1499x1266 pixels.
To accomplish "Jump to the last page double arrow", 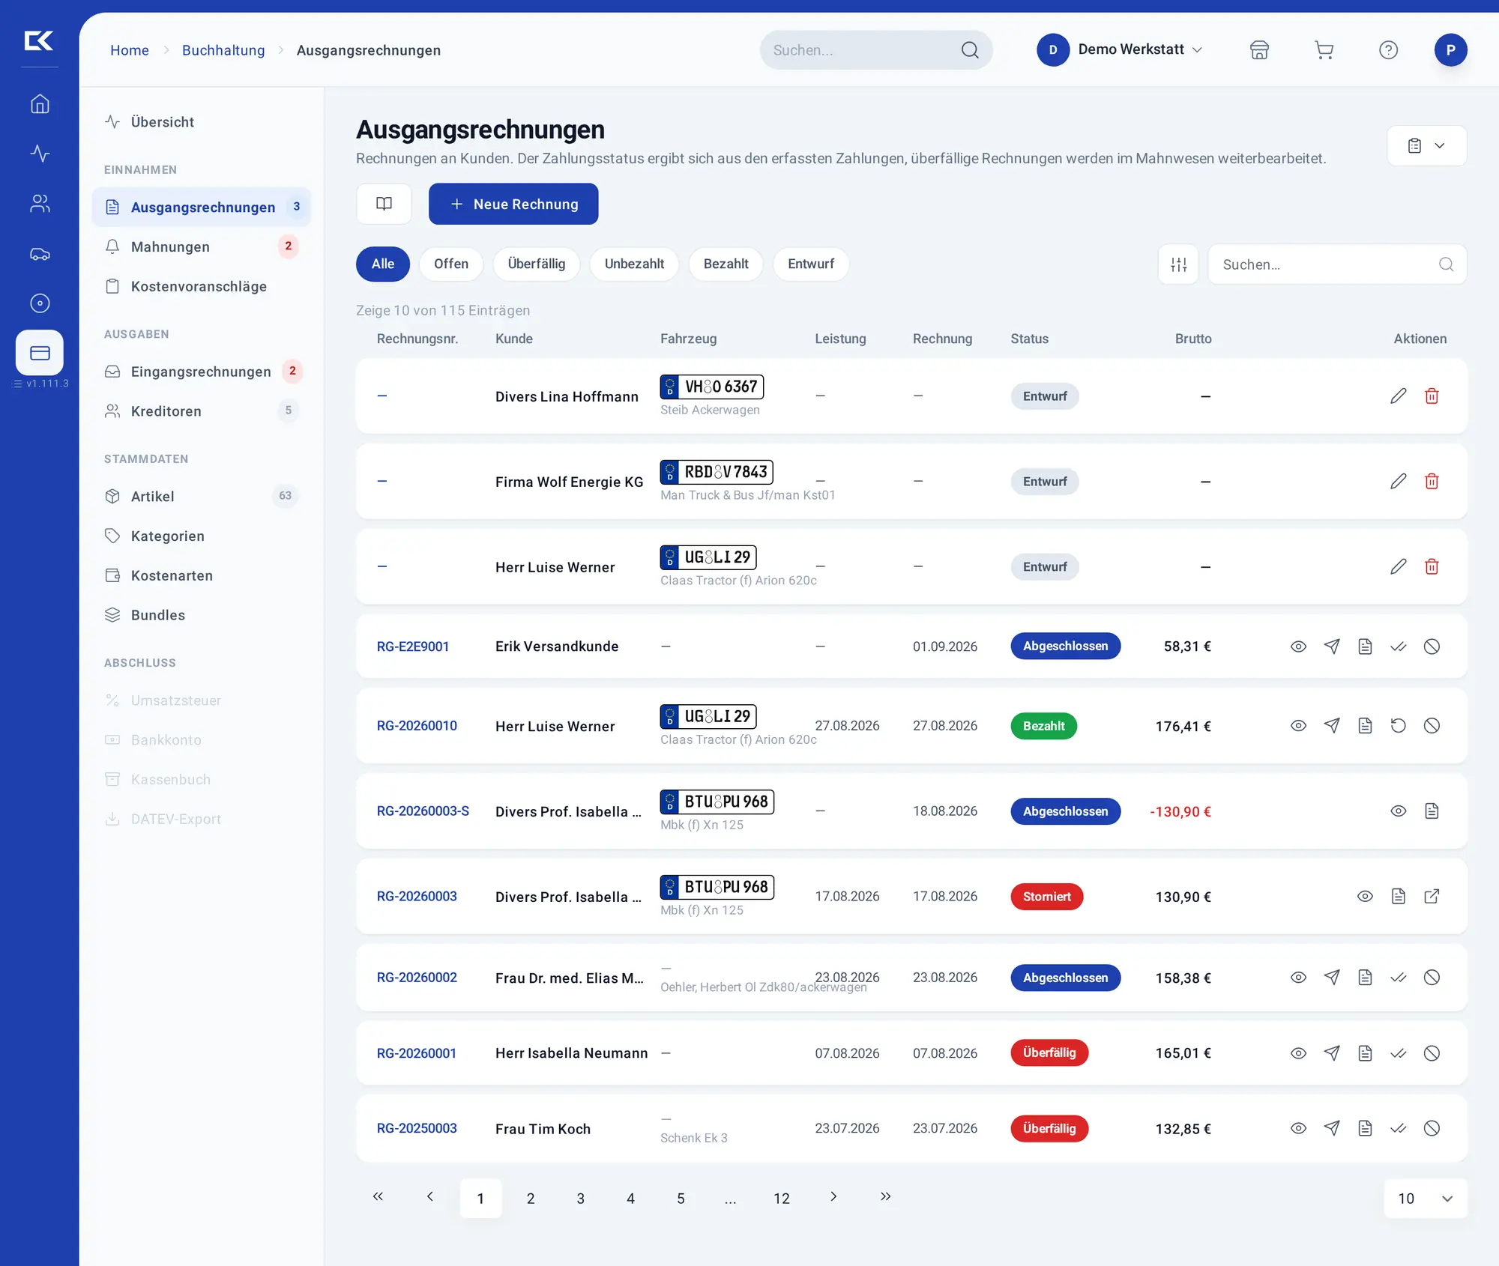I will click(x=885, y=1196).
